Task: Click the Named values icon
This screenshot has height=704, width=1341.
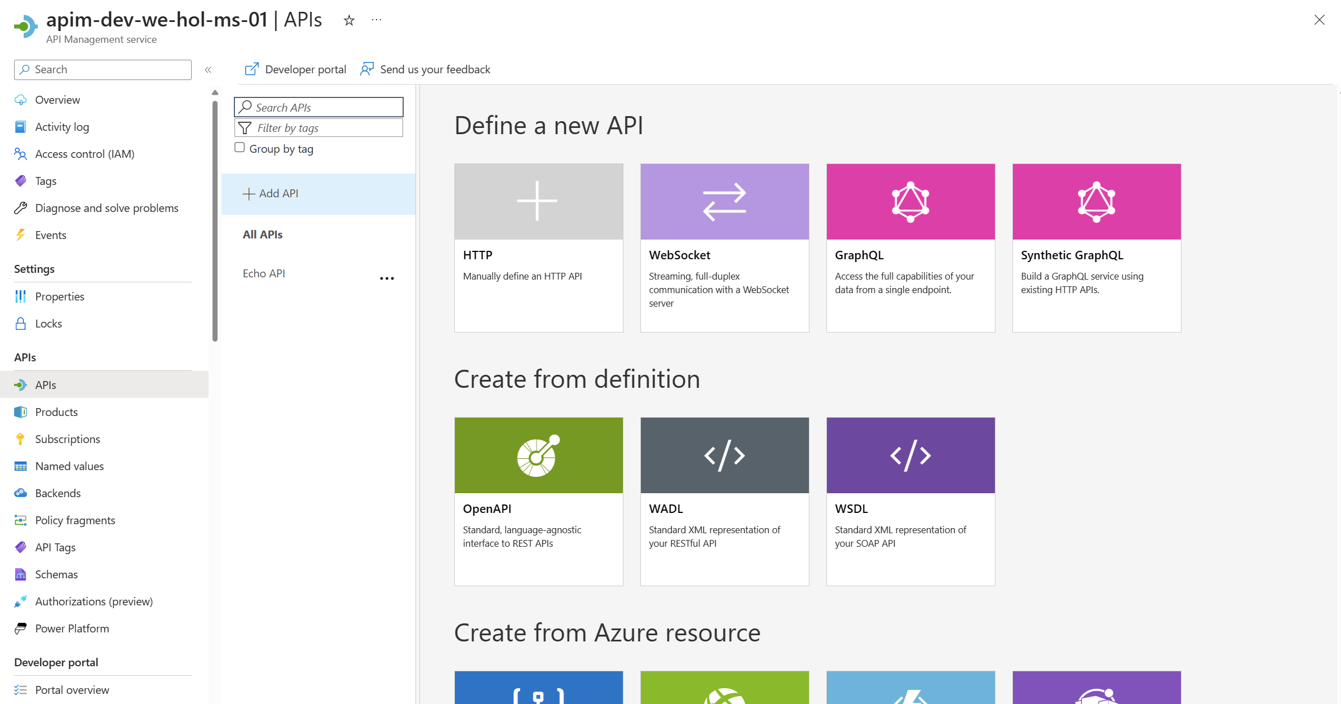Action: click(x=21, y=466)
